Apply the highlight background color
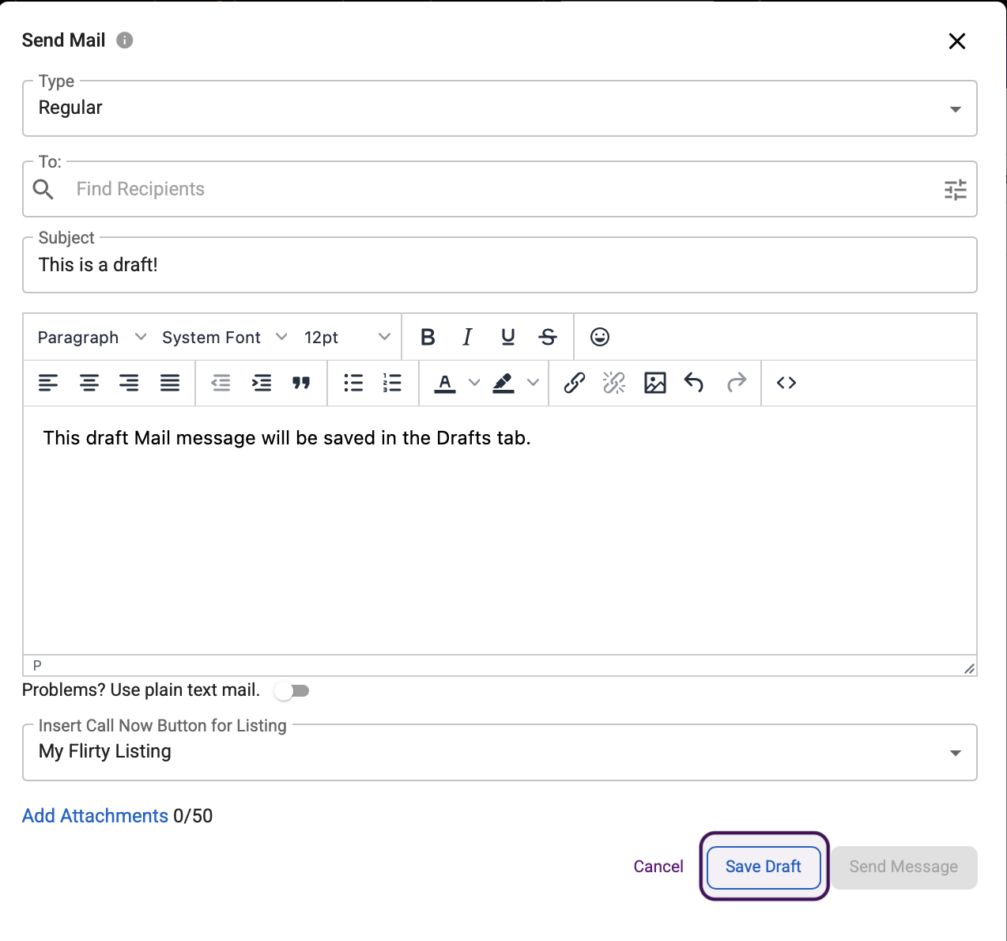Viewport: 1007px width, 941px height. tap(503, 384)
